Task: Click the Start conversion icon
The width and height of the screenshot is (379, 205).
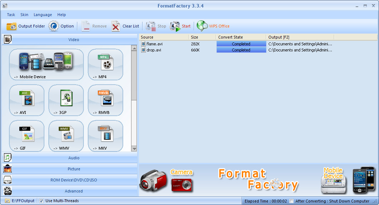Action: tap(175, 26)
